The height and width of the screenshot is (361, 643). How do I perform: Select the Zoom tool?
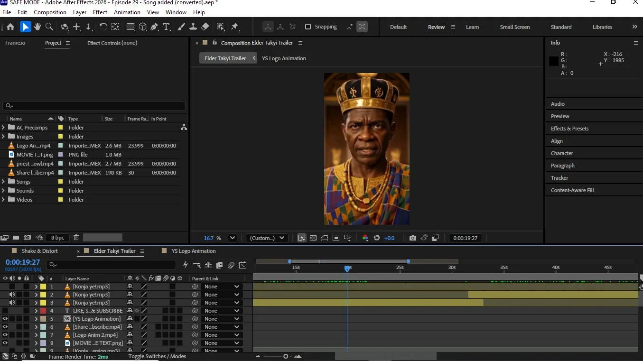(x=49, y=27)
